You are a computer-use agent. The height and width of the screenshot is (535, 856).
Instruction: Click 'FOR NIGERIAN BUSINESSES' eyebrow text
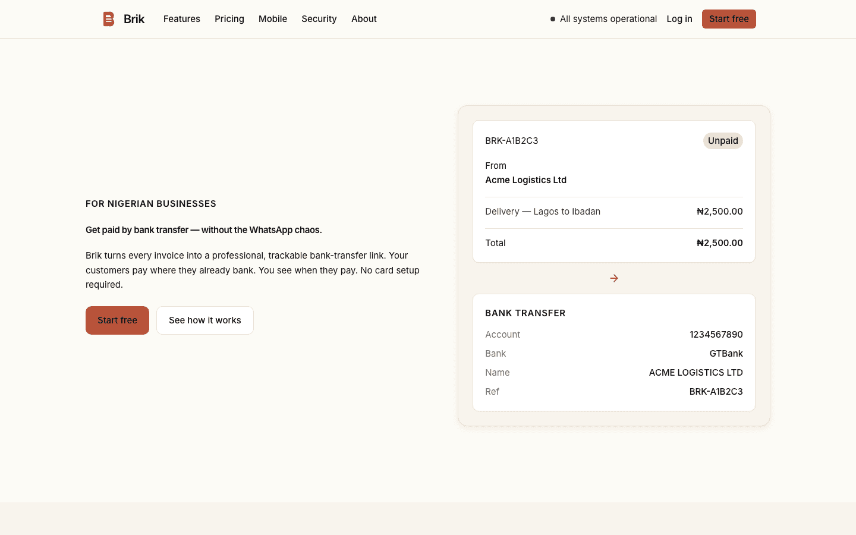pos(151,204)
